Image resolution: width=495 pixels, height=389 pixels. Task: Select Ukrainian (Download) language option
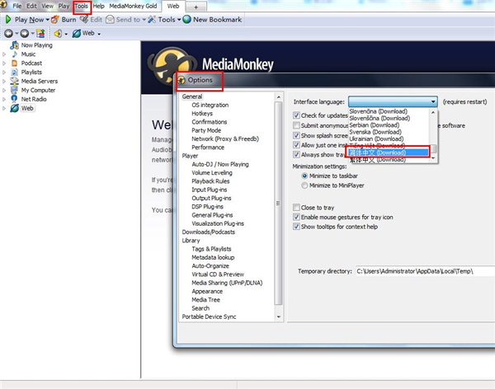pos(376,138)
